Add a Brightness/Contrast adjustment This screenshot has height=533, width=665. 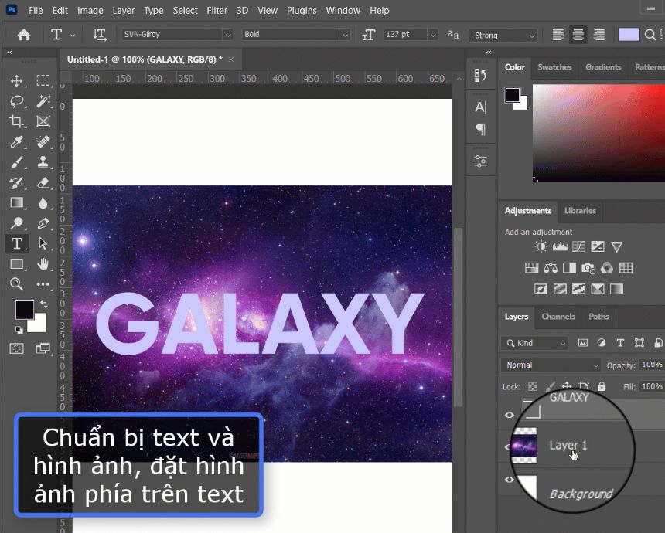[x=541, y=246]
